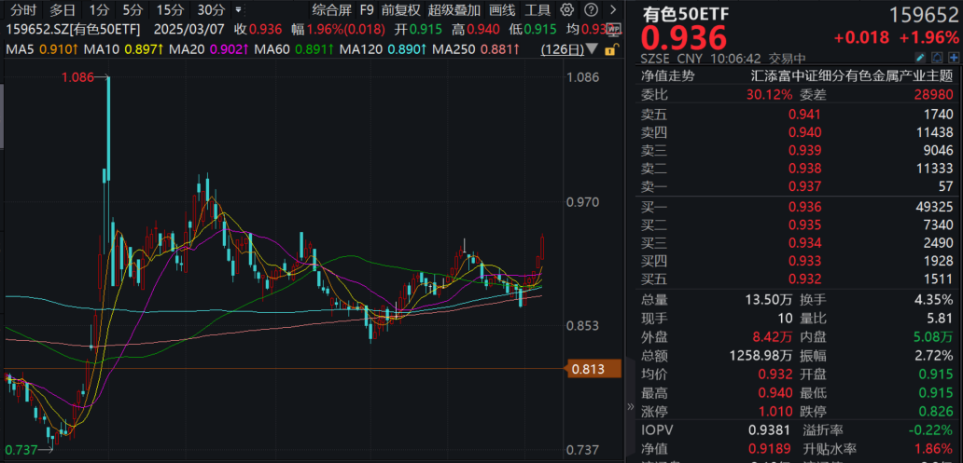Select the 15分 period tab
The height and width of the screenshot is (463, 963).
[170, 10]
